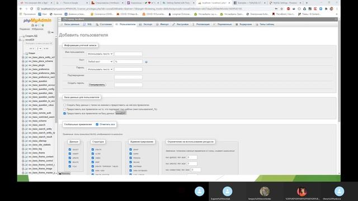Open the Chrome menu at the toolbar end
This screenshot has width=358, height=201.
pos(337,9)
